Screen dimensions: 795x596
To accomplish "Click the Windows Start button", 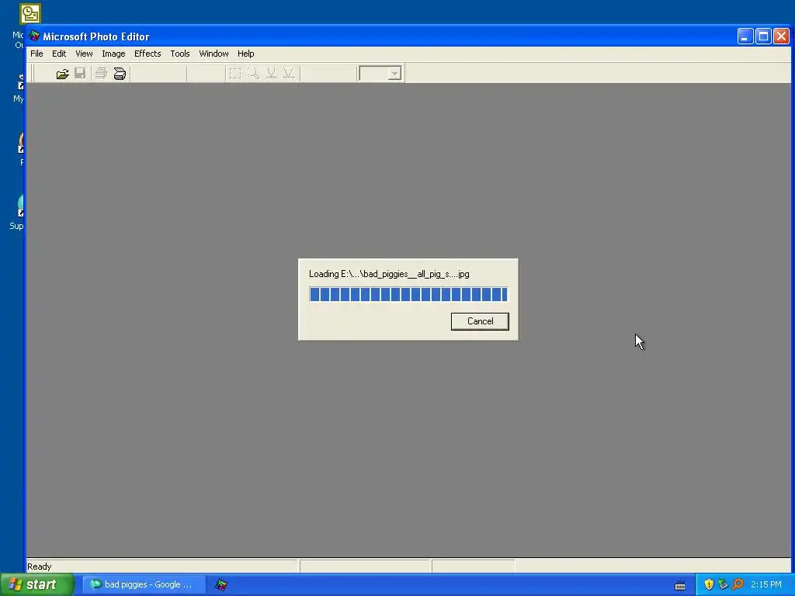I will (37, 584).
